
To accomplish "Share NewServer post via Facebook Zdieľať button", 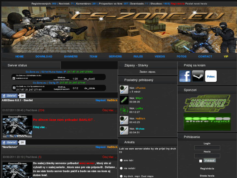I will (x=9, y=142).
